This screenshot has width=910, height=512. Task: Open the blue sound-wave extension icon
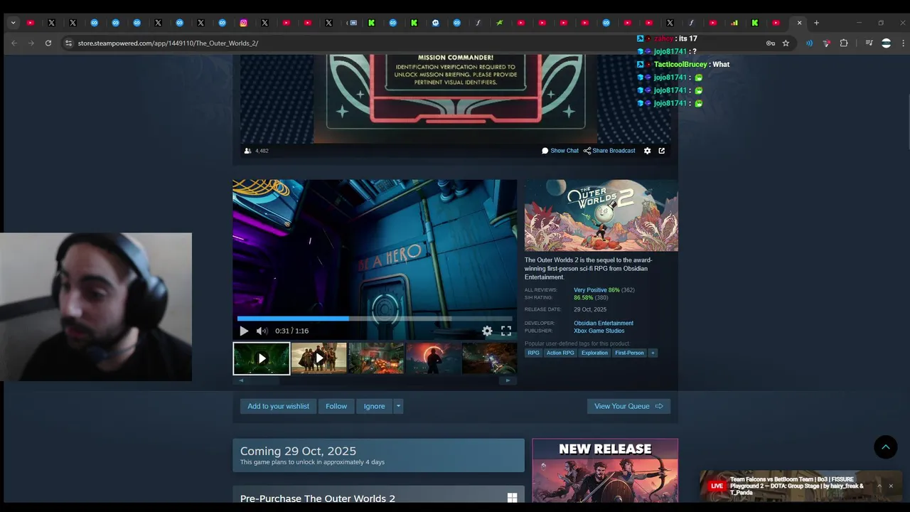[x=809, y=43]
